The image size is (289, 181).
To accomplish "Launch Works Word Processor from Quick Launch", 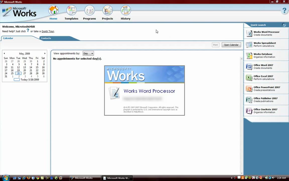I will coord(266,33).
